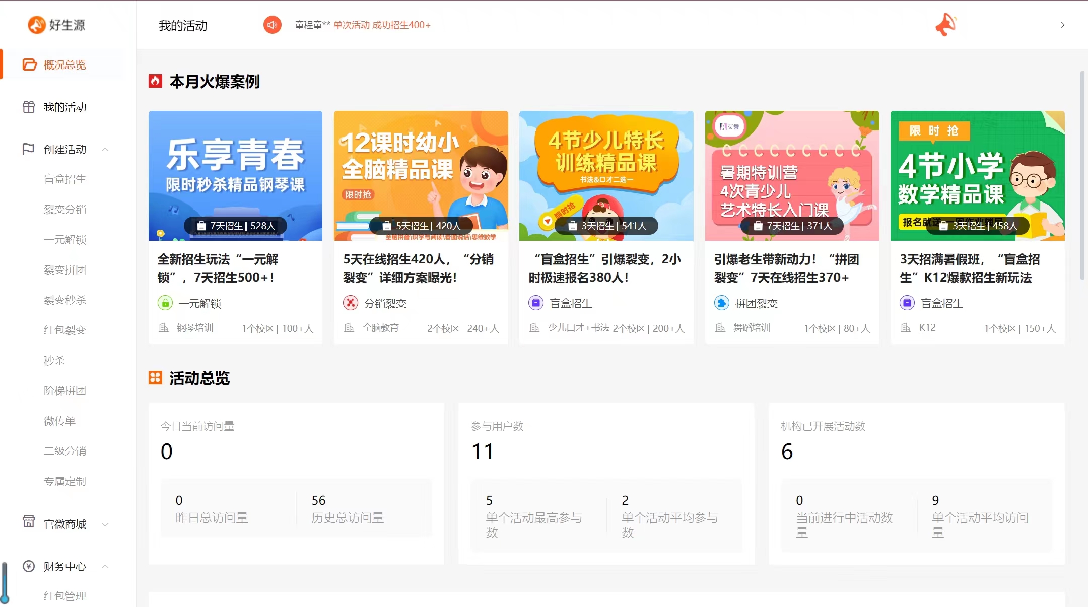Click the red 分销裂变 type icon
The height and width of the screenshot is (607, 1088).
pos(351,303)
